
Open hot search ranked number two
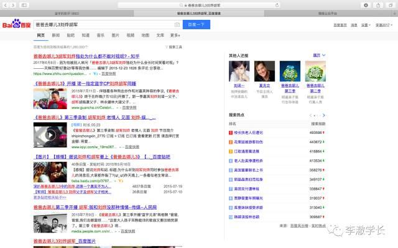point(249,142)
